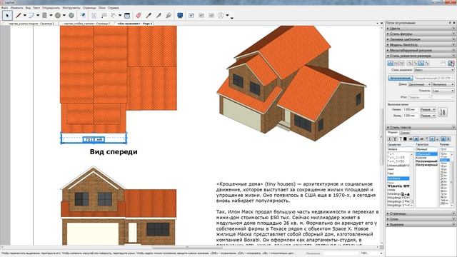Click the isometric house model view
457x257 pixels.
pos(291,84)
